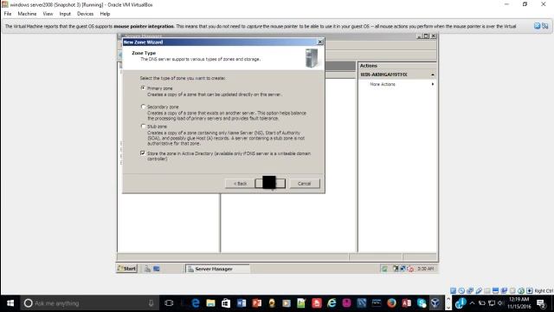
Task: Close the New Zone Wizard dialog
Action: [319, 42]
